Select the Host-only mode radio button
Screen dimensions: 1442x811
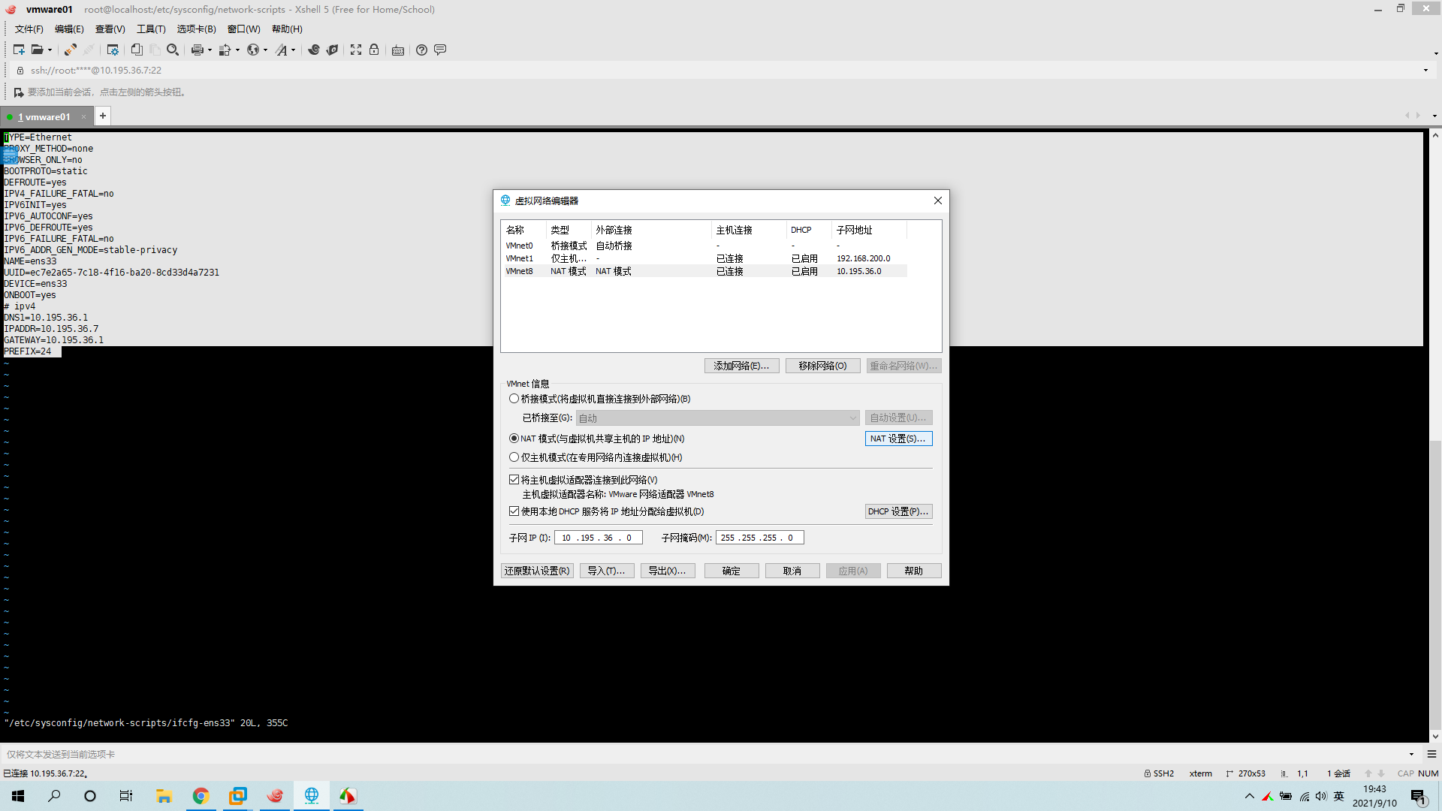[x=514, y=457]
